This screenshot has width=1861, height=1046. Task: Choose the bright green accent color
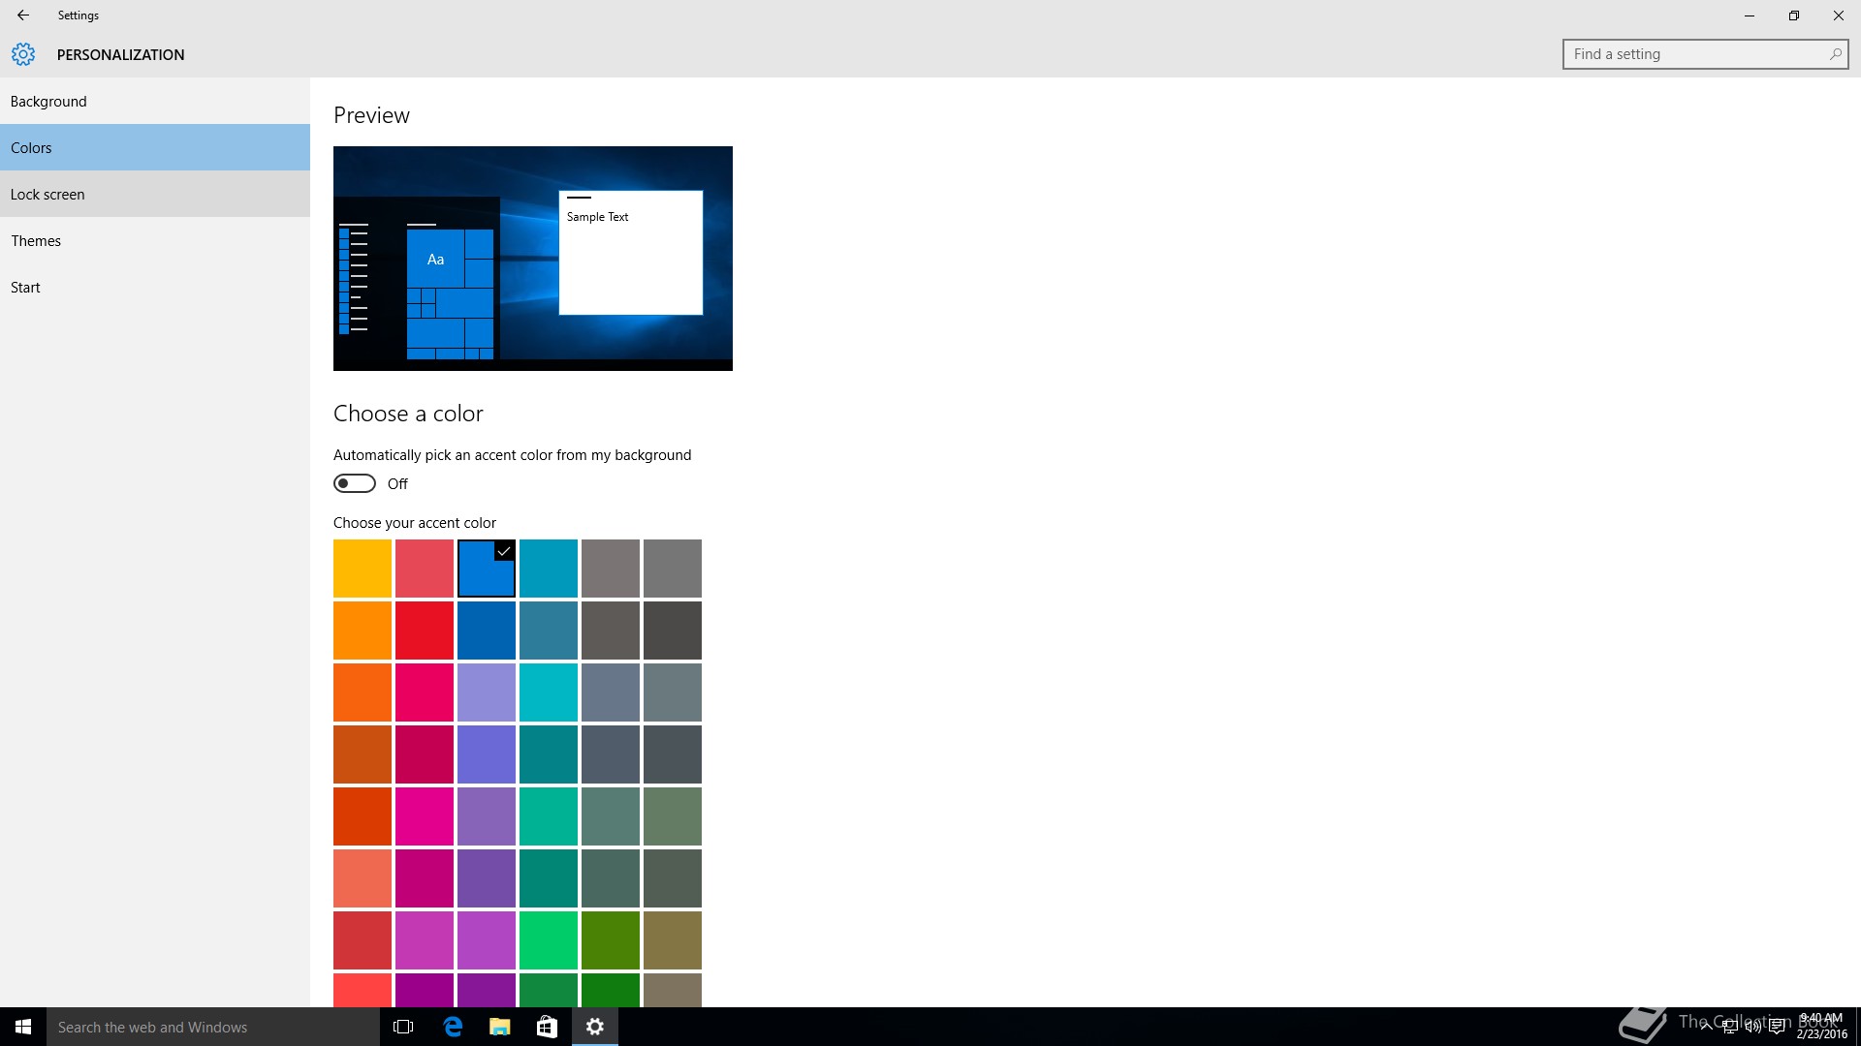click(549, 939)
